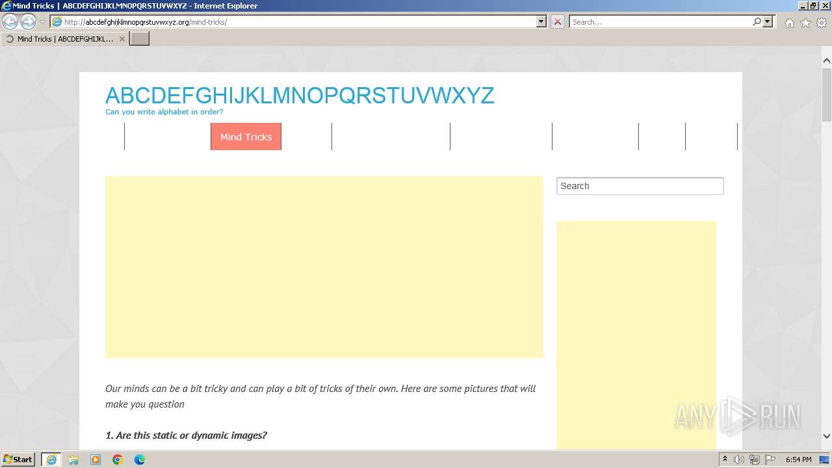Minimize the Internet Explorer window
Image resolution: width=832 pixels, height=468 pixels.
coord(803,6)
